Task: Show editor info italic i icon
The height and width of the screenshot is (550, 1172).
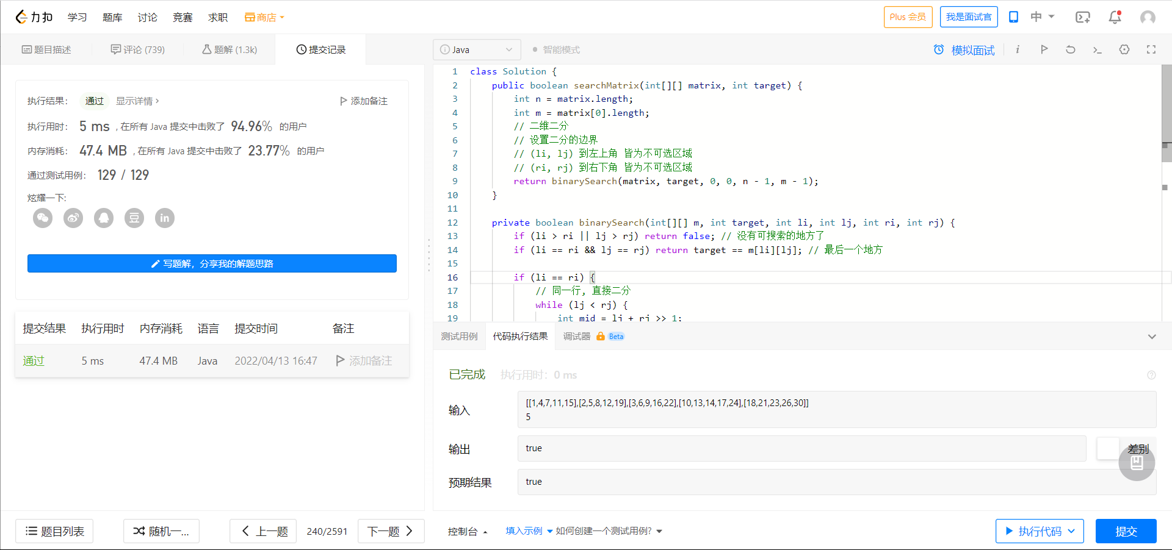Action: coord(1018,49)
